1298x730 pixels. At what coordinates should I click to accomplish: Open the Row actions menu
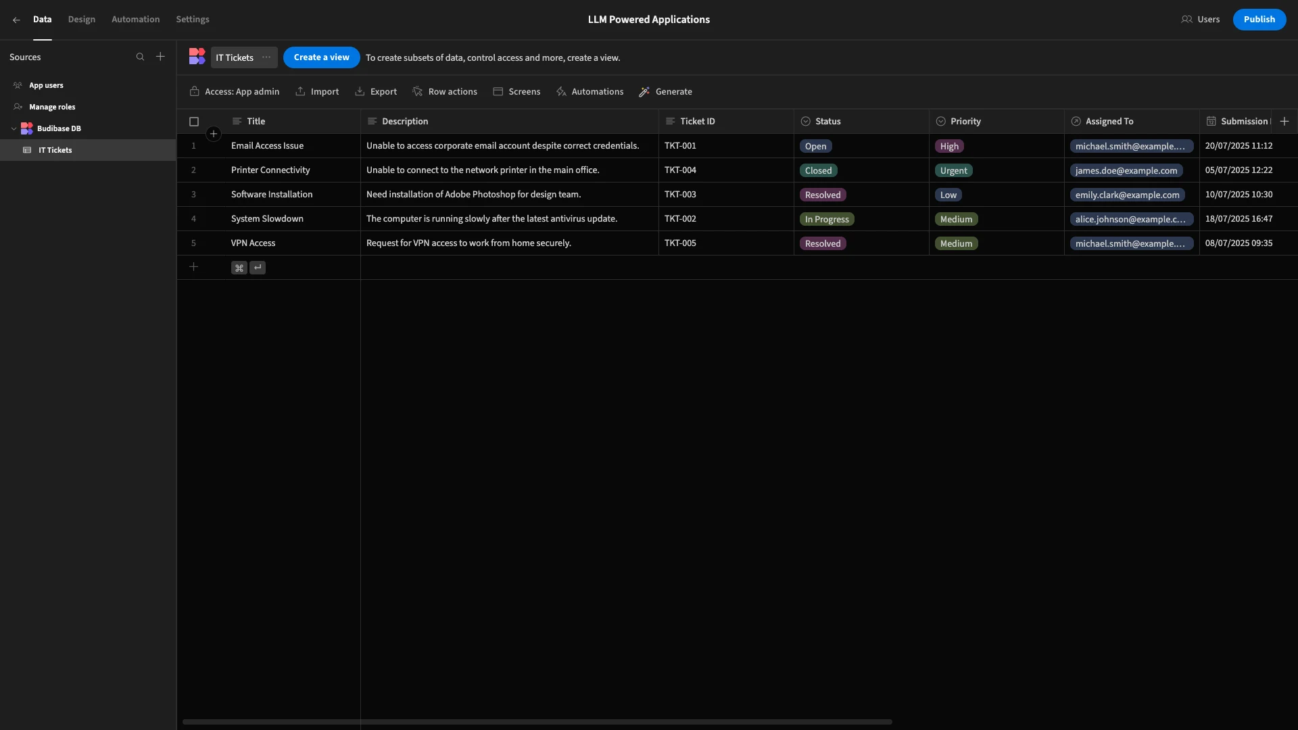(x=445, y=91)
